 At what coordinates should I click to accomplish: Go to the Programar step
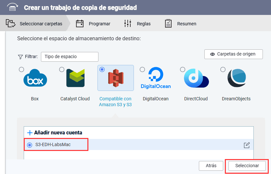point(93,24)
